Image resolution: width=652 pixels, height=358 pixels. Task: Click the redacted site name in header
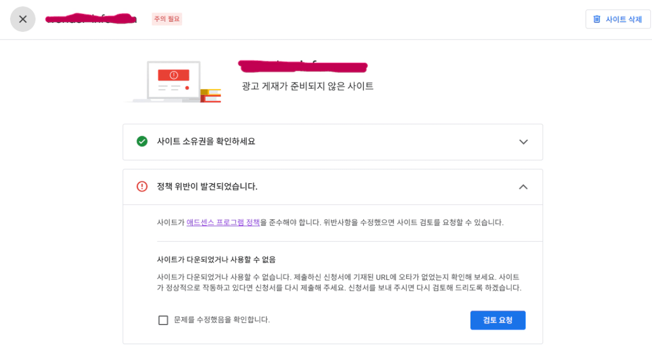point(91,19)
